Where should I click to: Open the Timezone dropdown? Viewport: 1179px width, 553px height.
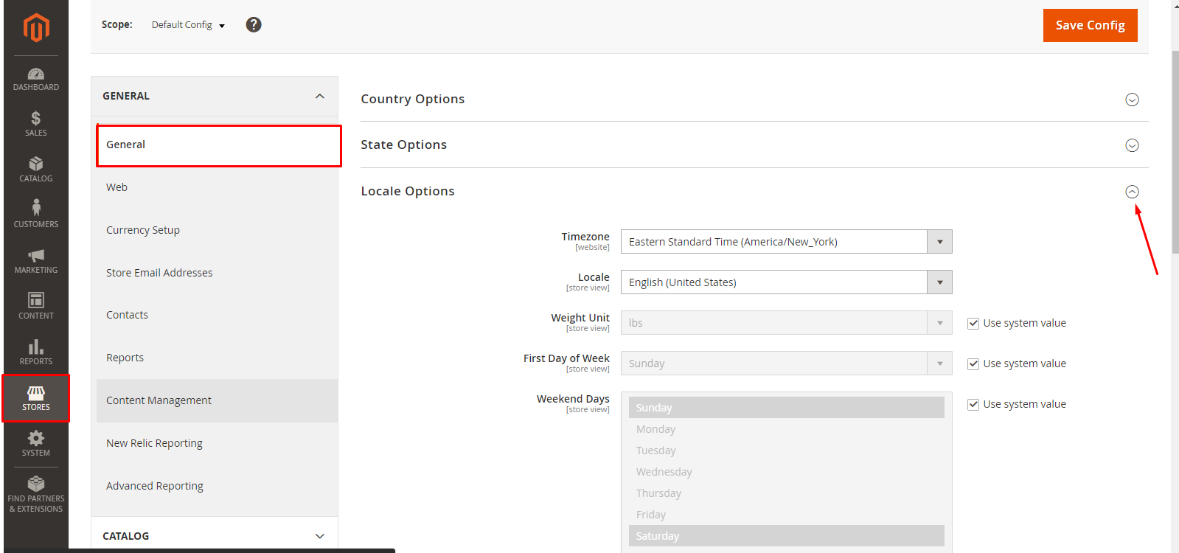[x=787, y=242]
